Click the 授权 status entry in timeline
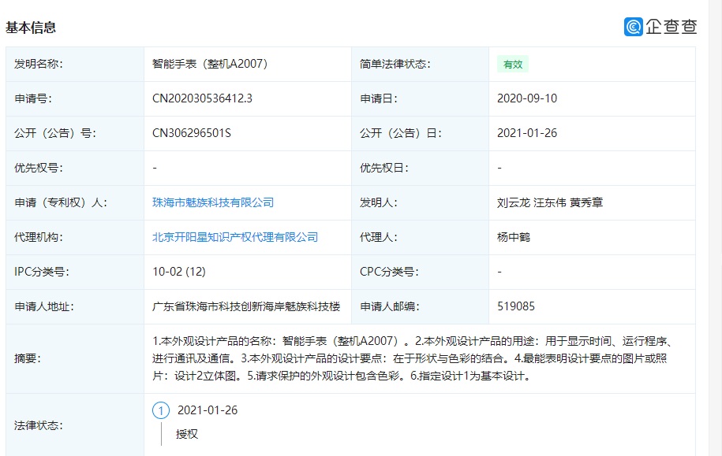722x456 pixels. [186, 434]
